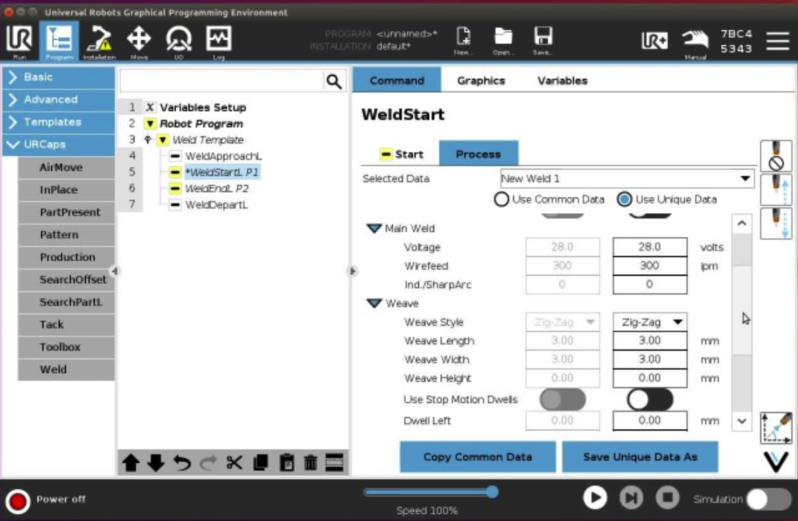Expand the Advanced category
This screenshot has width=798, height=521.
click(x=58, y=99)
